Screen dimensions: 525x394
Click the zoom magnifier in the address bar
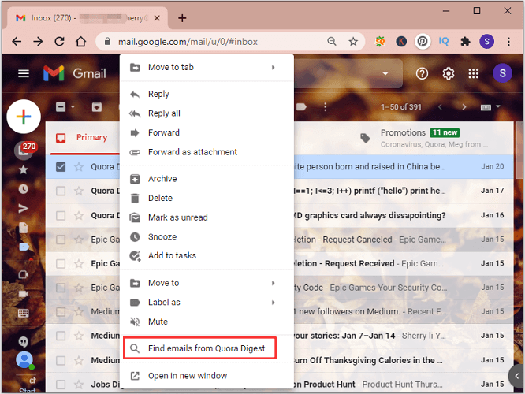coord(331,42)
